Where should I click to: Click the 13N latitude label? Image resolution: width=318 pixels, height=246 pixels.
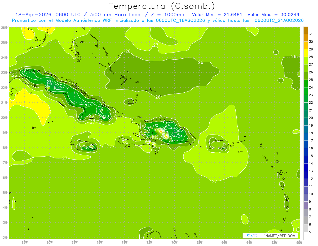click(4, 222)
